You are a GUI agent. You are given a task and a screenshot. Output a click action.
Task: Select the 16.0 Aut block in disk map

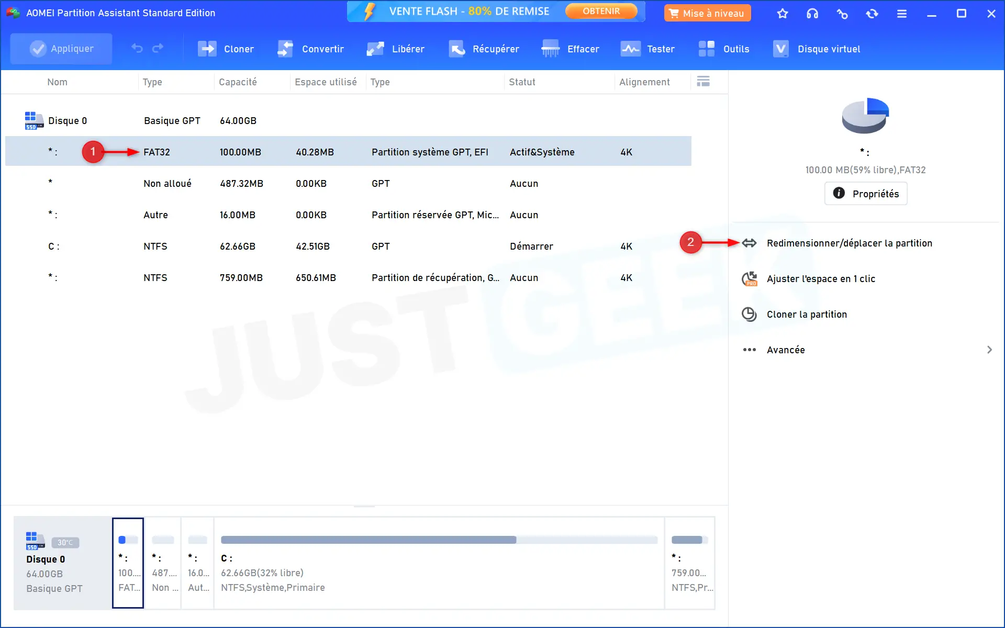tap(198, 563)
